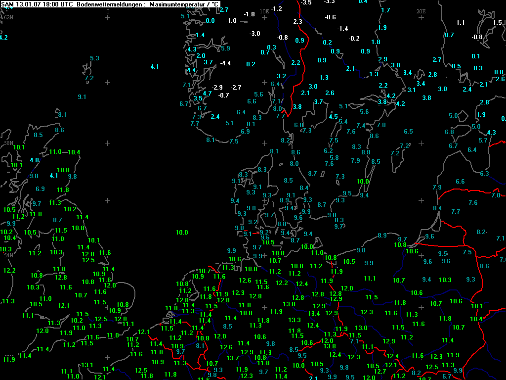Click the -1.5 temperature value
Image resolution: width=506 pixels, height=380 pixels.
coord(496,22)
